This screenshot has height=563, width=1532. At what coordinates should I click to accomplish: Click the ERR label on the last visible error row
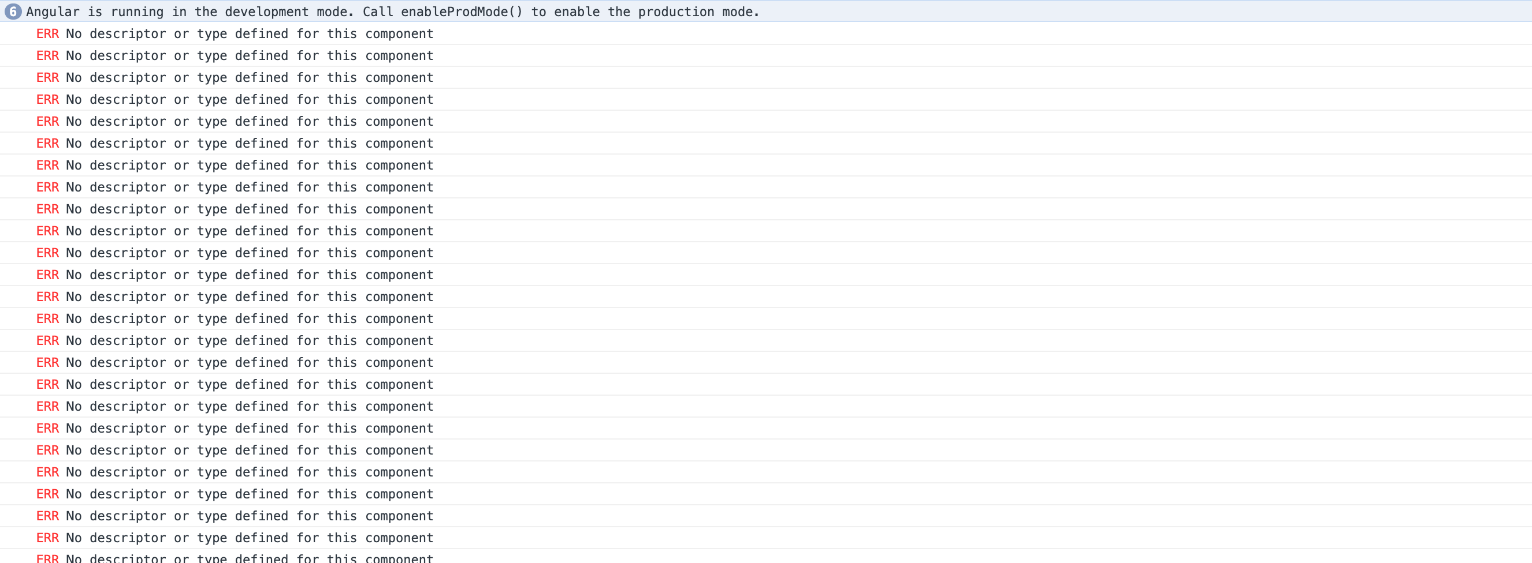47,538
